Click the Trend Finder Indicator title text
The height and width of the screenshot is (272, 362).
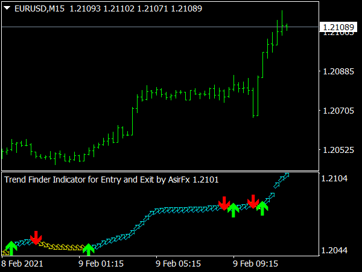[112, 180]
